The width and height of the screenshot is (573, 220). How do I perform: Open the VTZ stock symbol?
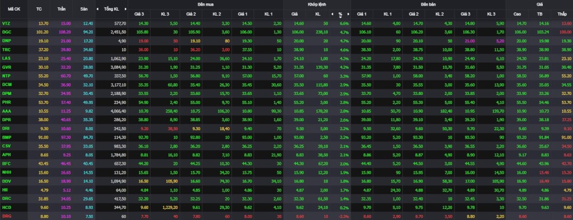tap(6, 23)
